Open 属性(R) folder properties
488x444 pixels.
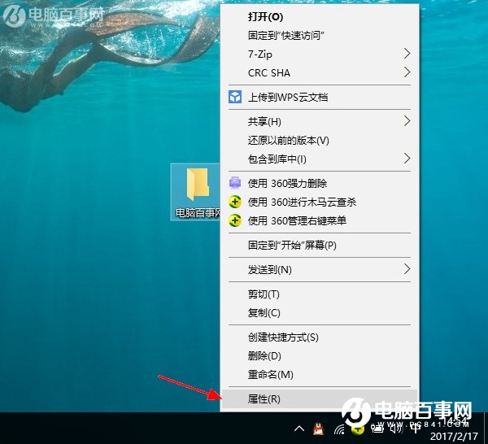pyautogui.click(x=320, y=398)
